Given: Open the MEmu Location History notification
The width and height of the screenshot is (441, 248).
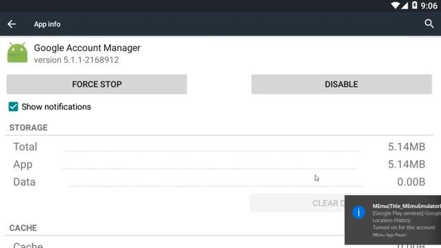Looking at the screenshot, I should point(393,220).
